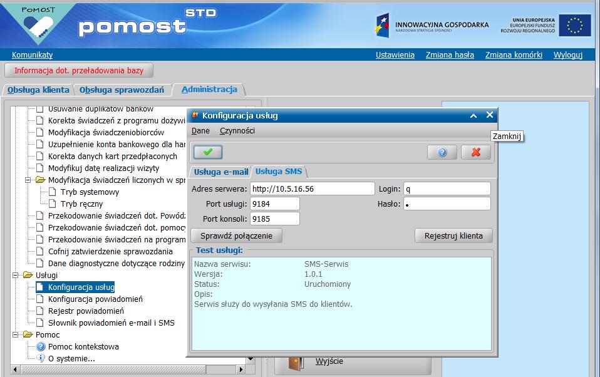Image resolution: width=600 pixels, height=377 pixels.
Task: Focus the Port konsoli field
Action: coord(275,219)
